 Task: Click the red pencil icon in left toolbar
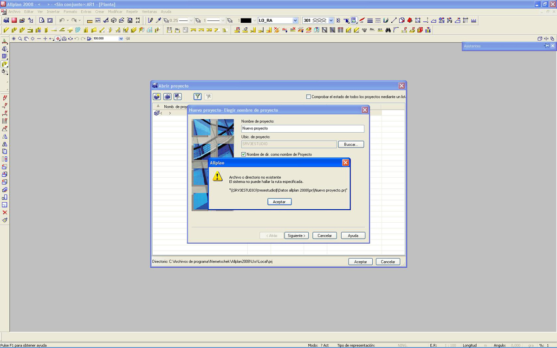pyautogui.click(x=5, y=98)
